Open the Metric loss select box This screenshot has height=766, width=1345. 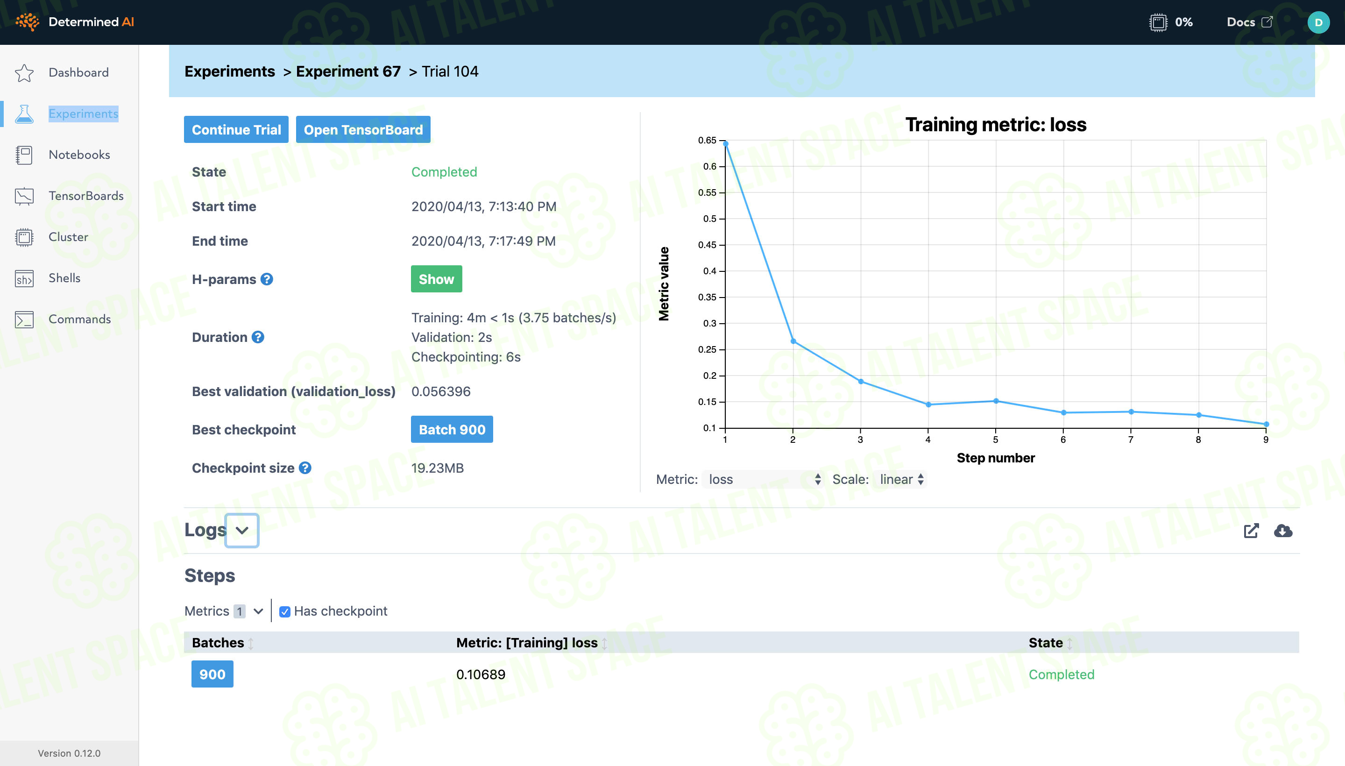[763, 479]
